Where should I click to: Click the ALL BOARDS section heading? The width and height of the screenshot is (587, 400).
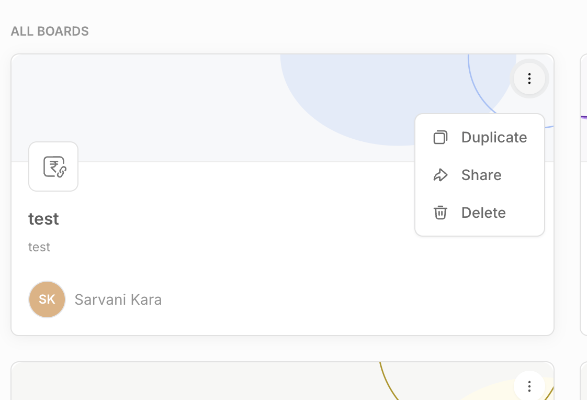pos(50,31)
